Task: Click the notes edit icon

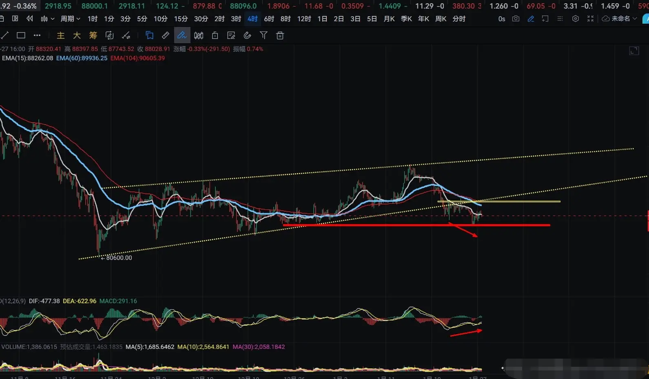Action: (x=231, y=35)
